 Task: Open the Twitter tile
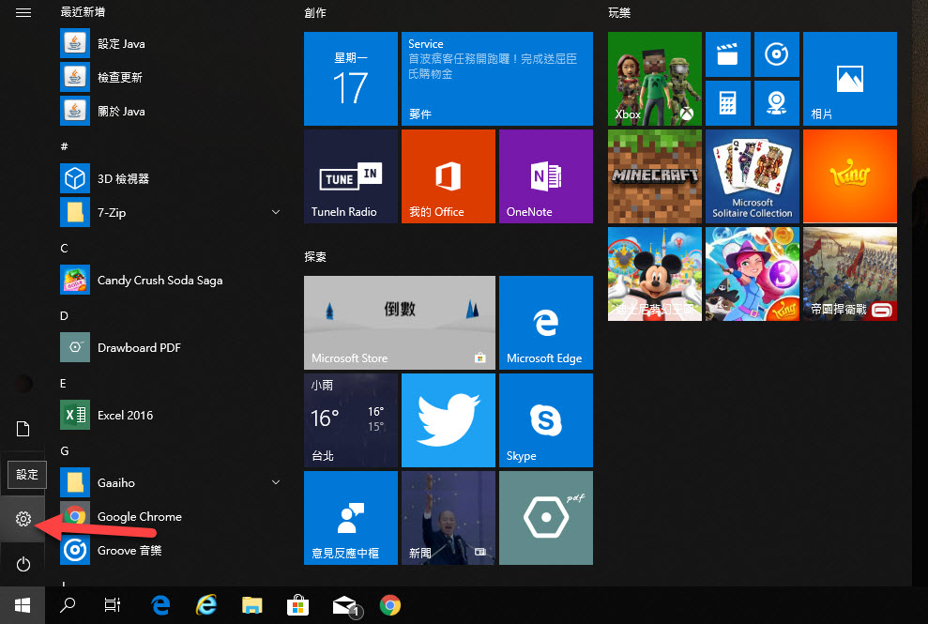coord(448,419)
